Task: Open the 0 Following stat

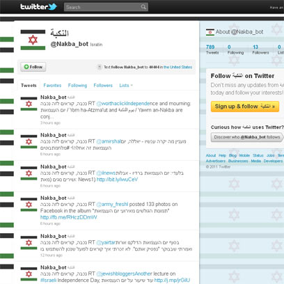Action: [235, 49]
